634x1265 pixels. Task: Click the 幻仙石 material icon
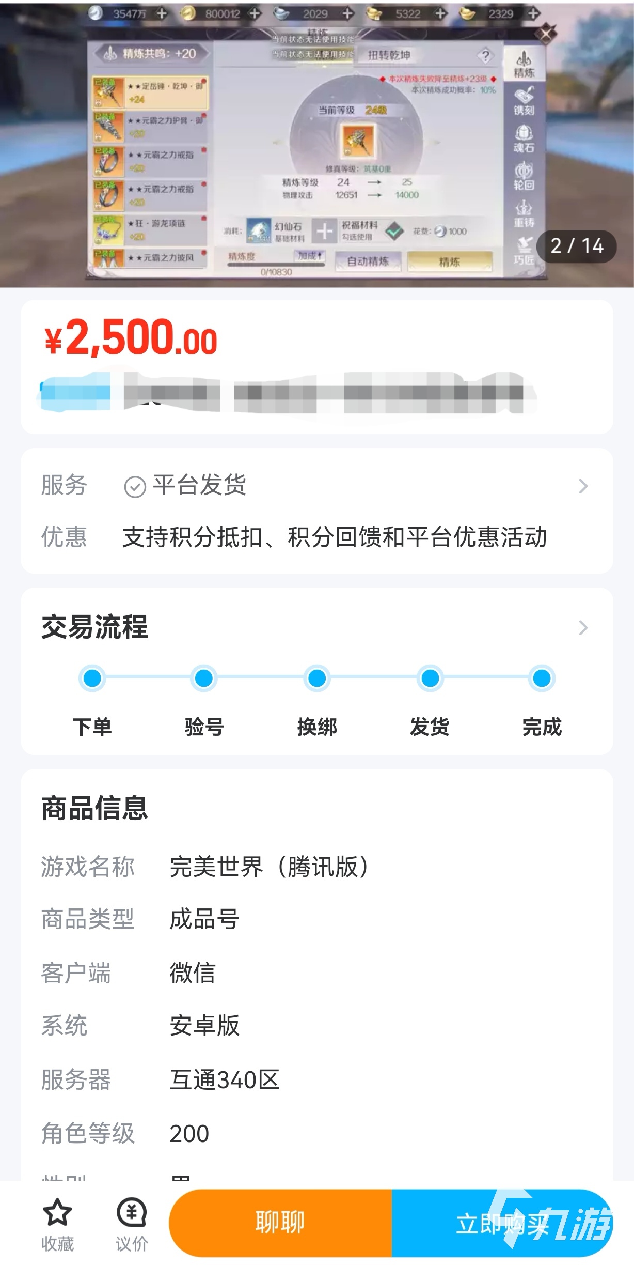(259, 231)
